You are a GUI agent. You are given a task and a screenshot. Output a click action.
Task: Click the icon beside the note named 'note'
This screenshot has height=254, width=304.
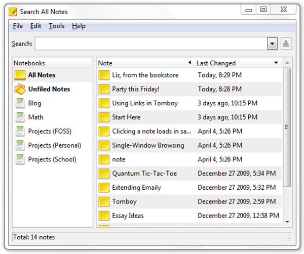click(104, 159)
